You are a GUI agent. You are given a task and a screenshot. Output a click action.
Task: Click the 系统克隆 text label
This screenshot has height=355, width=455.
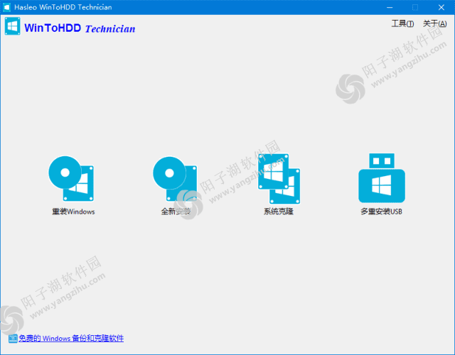pyautogui.click(x=278, y=212)
